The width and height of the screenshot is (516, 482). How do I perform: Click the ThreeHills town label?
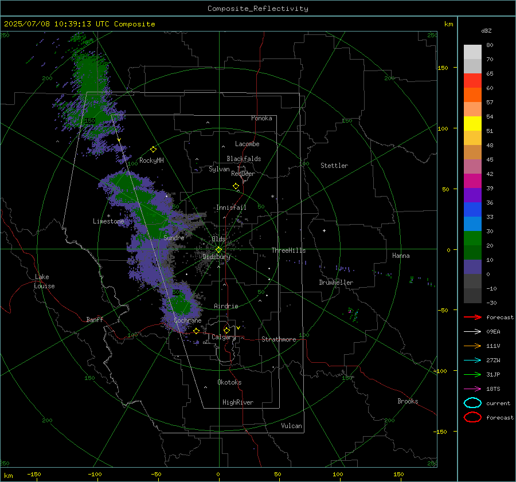pyautogui.click(x=288, y=250)
